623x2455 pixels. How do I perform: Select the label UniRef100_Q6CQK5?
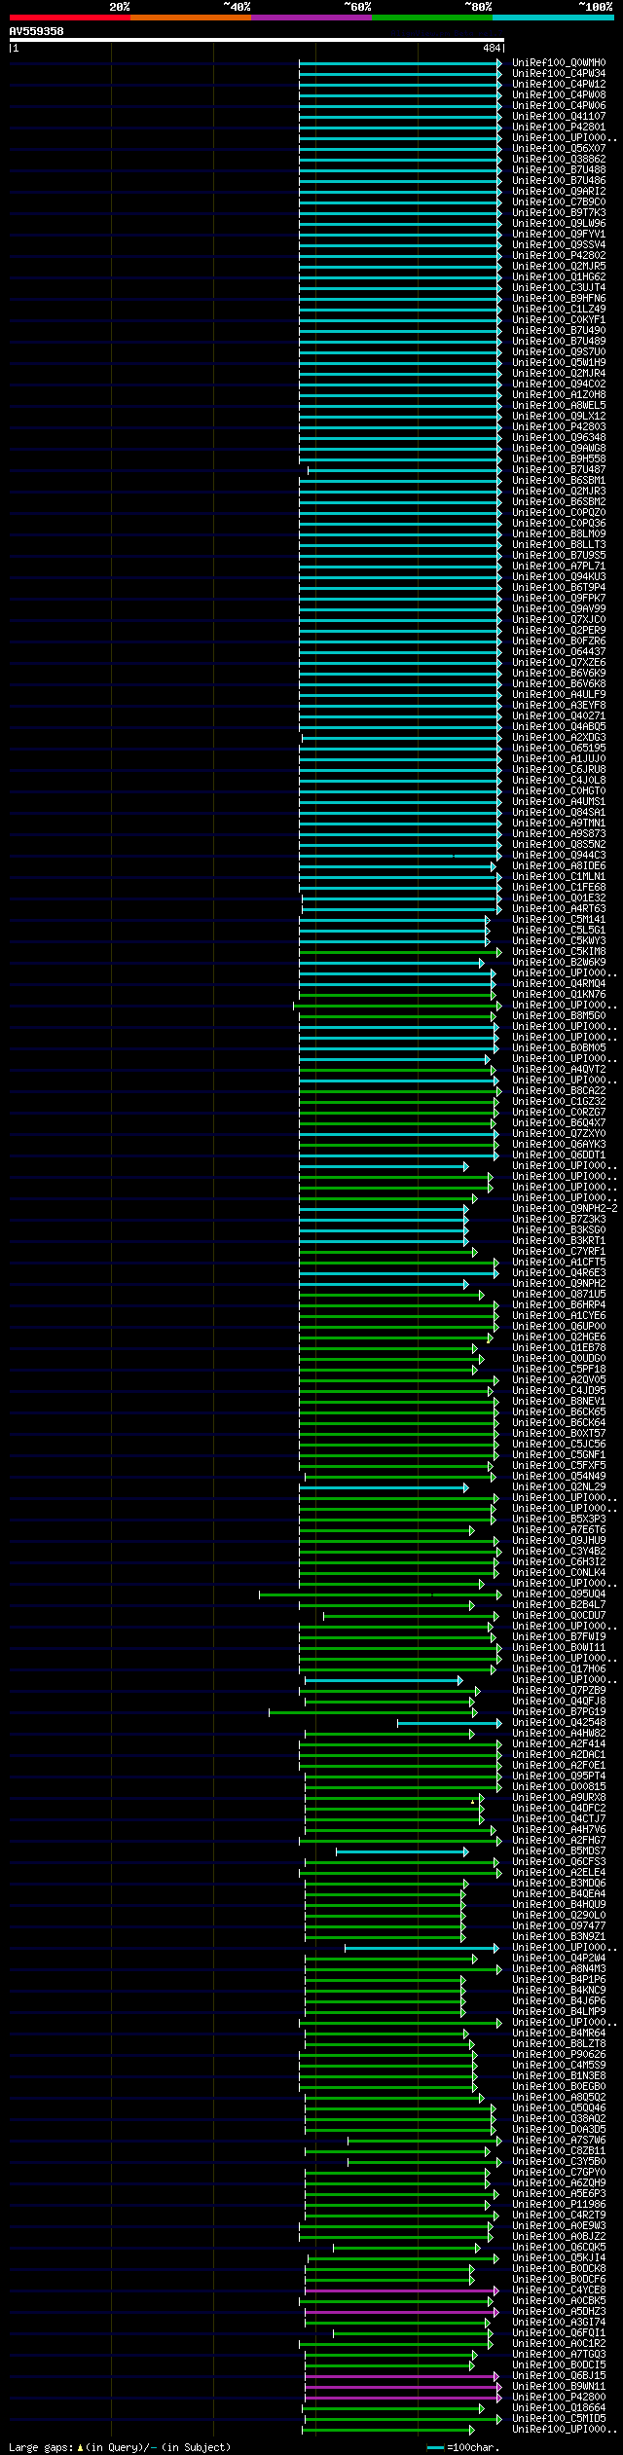click(559, 2247)
